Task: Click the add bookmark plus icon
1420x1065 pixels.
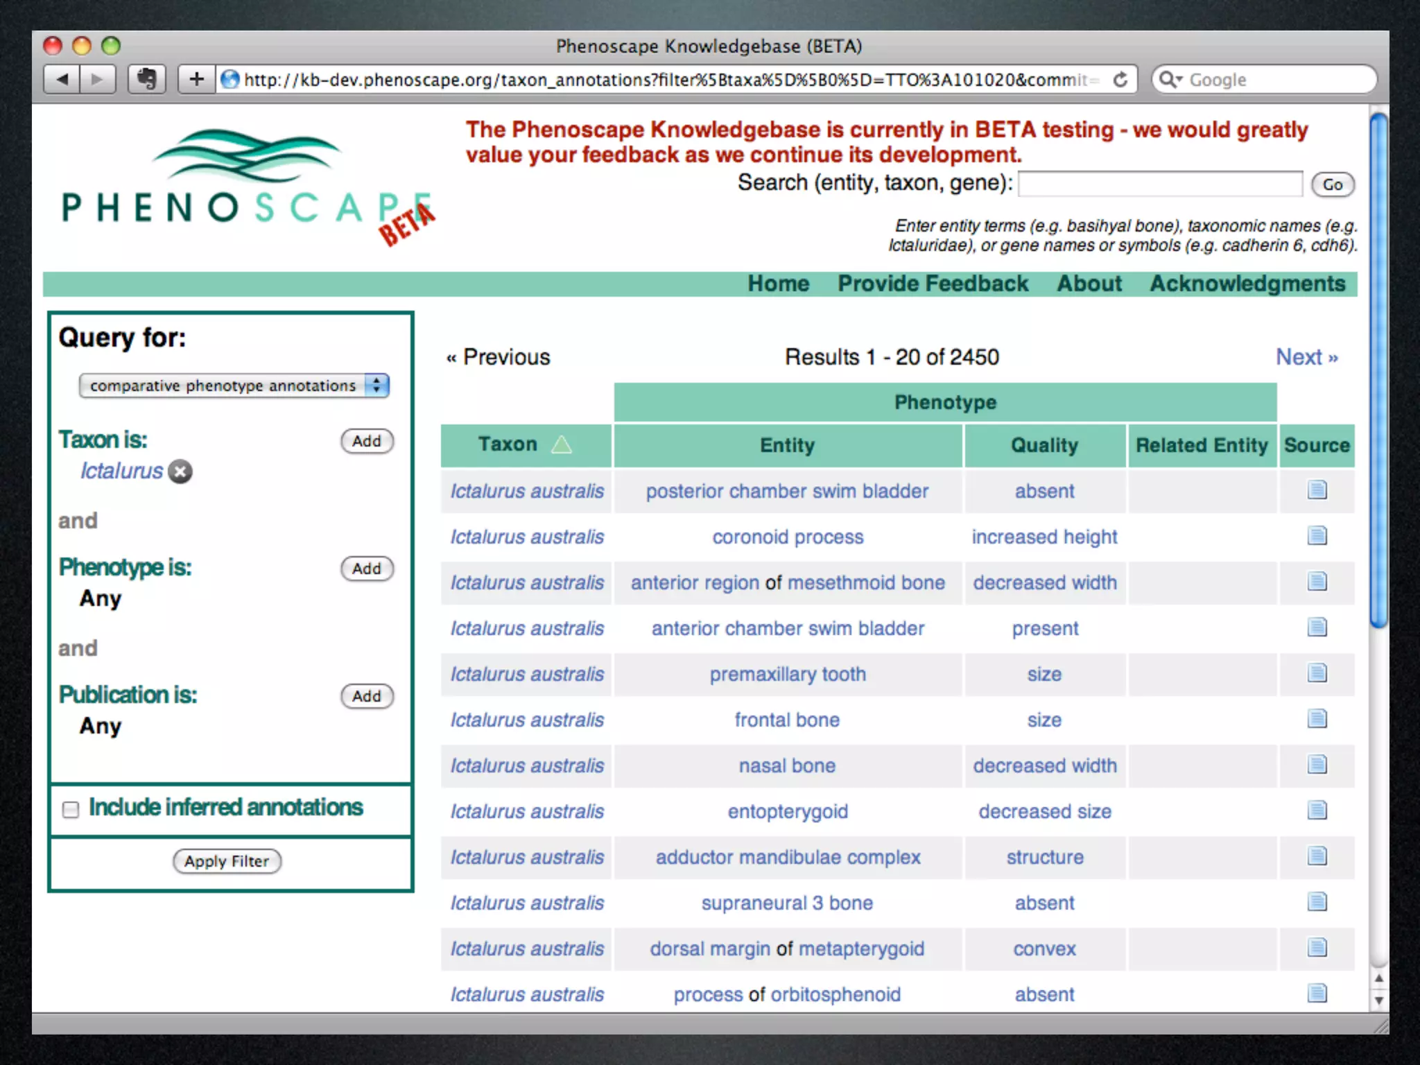Action: point(196,80)
